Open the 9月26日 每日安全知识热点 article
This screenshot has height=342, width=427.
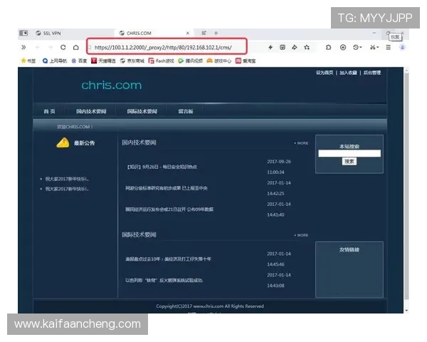tap(162, 167)
